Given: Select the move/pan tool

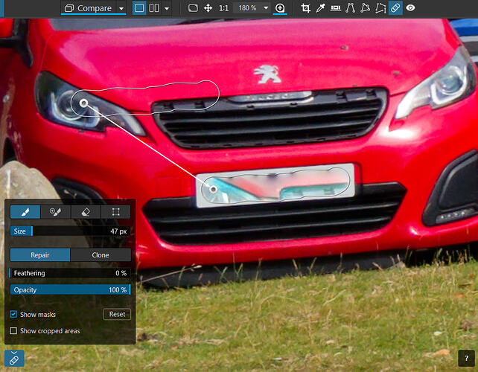Looking at the screenshot, I should [x=208, y=8].
